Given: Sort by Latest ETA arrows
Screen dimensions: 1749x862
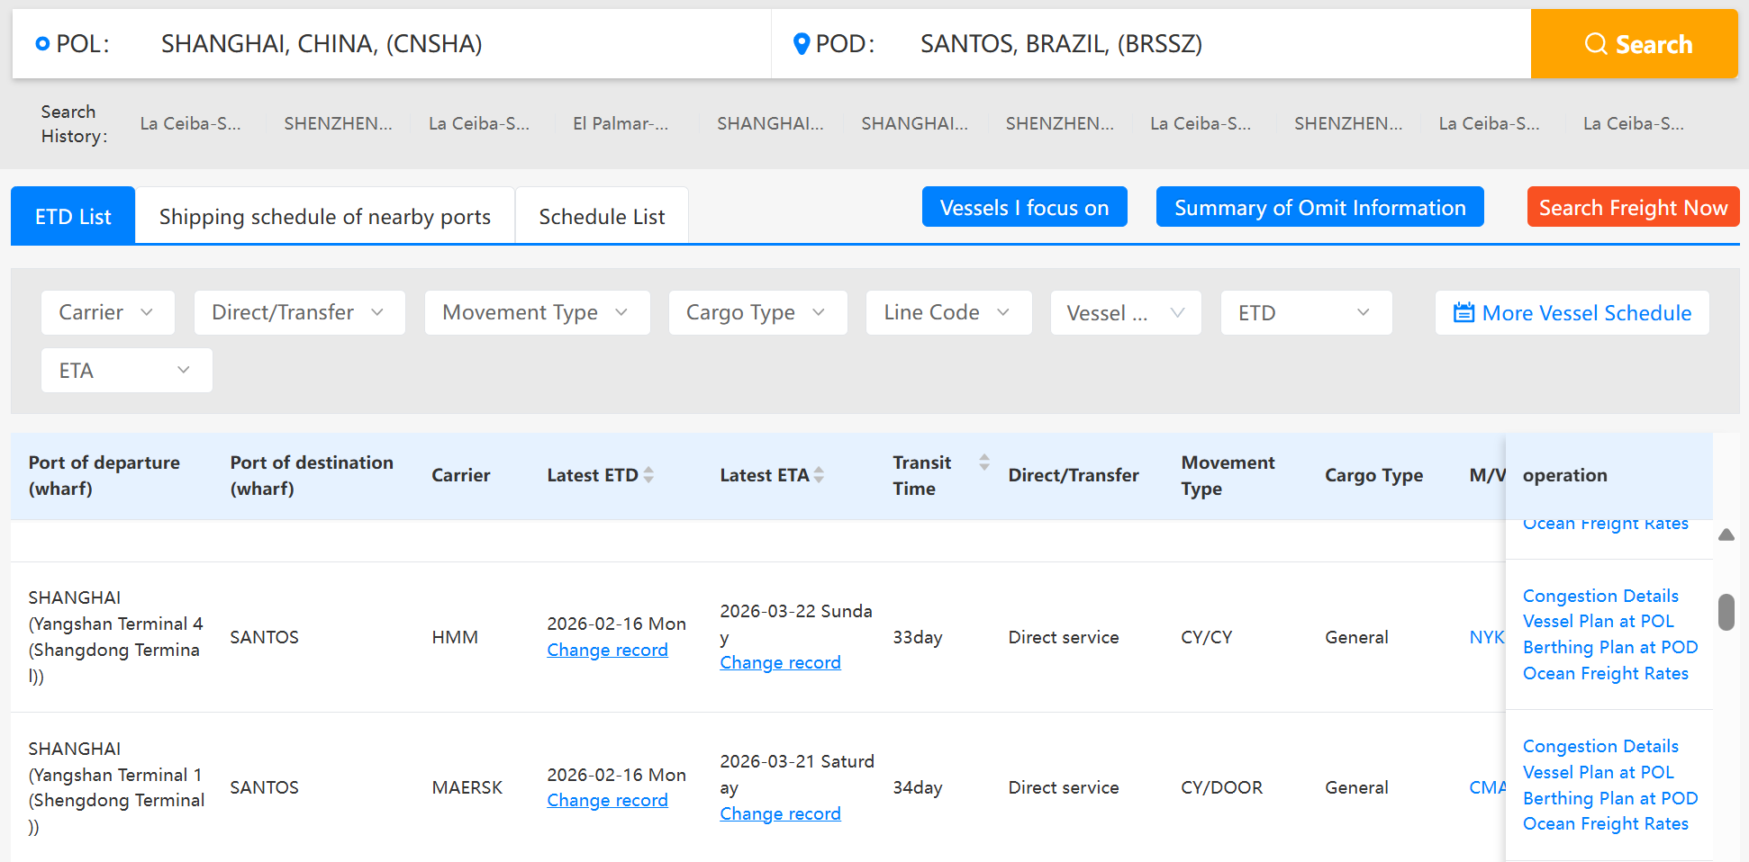Looking at the screenshot, I should coord(819,475).
